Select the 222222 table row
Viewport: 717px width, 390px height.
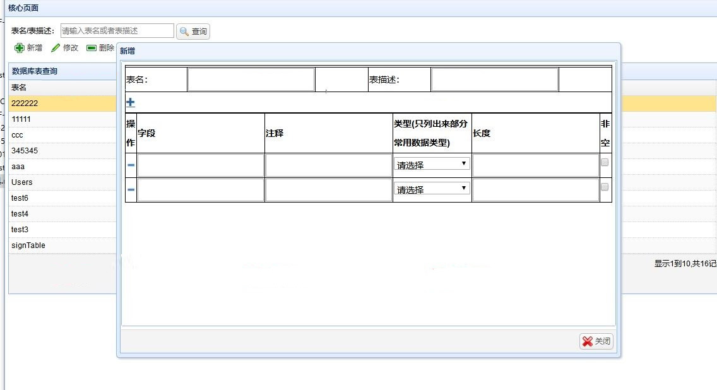(25, 103)
